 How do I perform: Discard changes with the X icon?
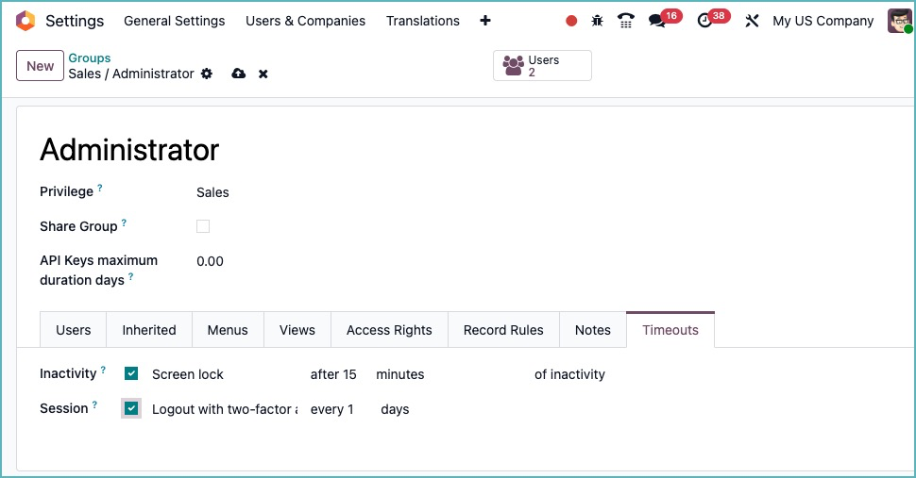pos(263,74)
